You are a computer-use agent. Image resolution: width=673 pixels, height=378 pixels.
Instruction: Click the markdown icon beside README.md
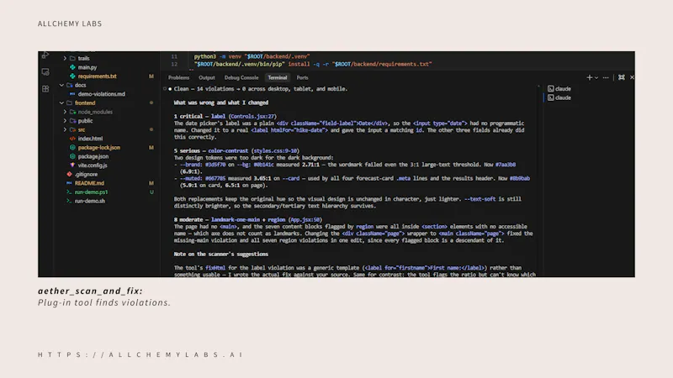point(69,183)
